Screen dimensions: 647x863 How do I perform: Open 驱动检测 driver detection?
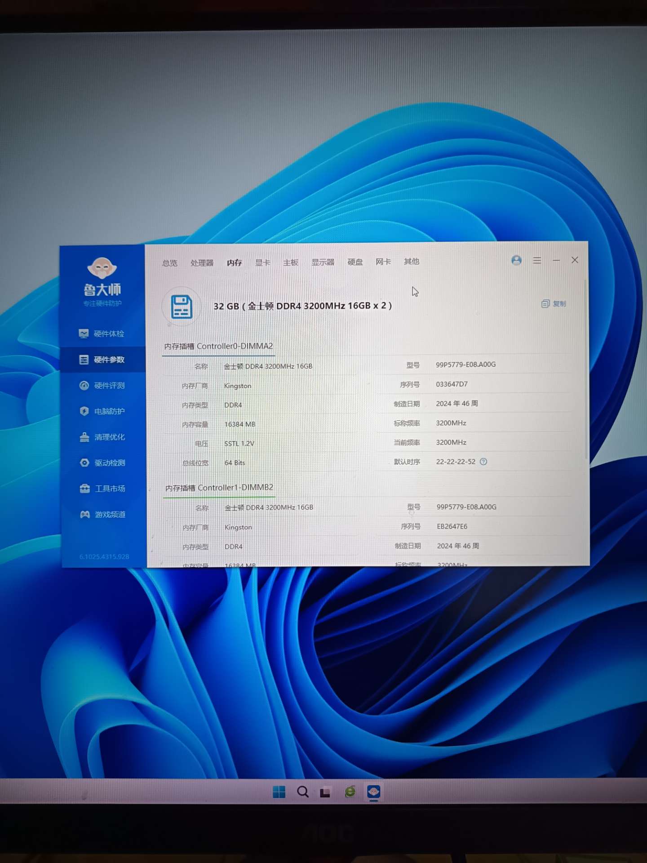(x=102, y=463)
